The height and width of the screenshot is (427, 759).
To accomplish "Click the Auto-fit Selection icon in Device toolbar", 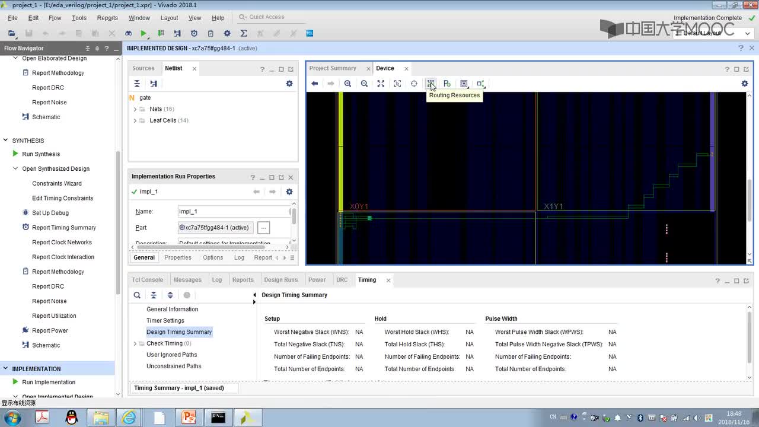I will pyautogui.click(x=414, y=84).
